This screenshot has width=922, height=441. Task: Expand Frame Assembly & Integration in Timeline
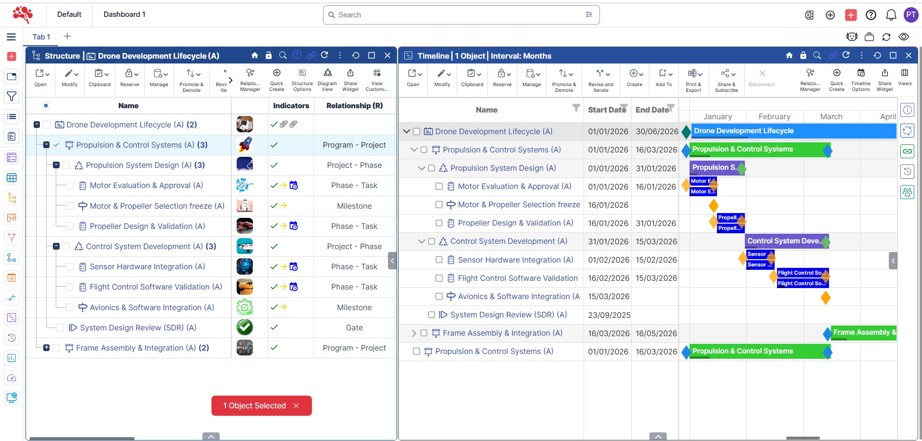click(414, 333)
